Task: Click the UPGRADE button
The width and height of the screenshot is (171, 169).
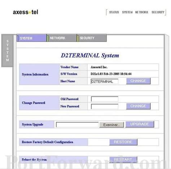Action: pyautogui.click(x=140, y=124)
